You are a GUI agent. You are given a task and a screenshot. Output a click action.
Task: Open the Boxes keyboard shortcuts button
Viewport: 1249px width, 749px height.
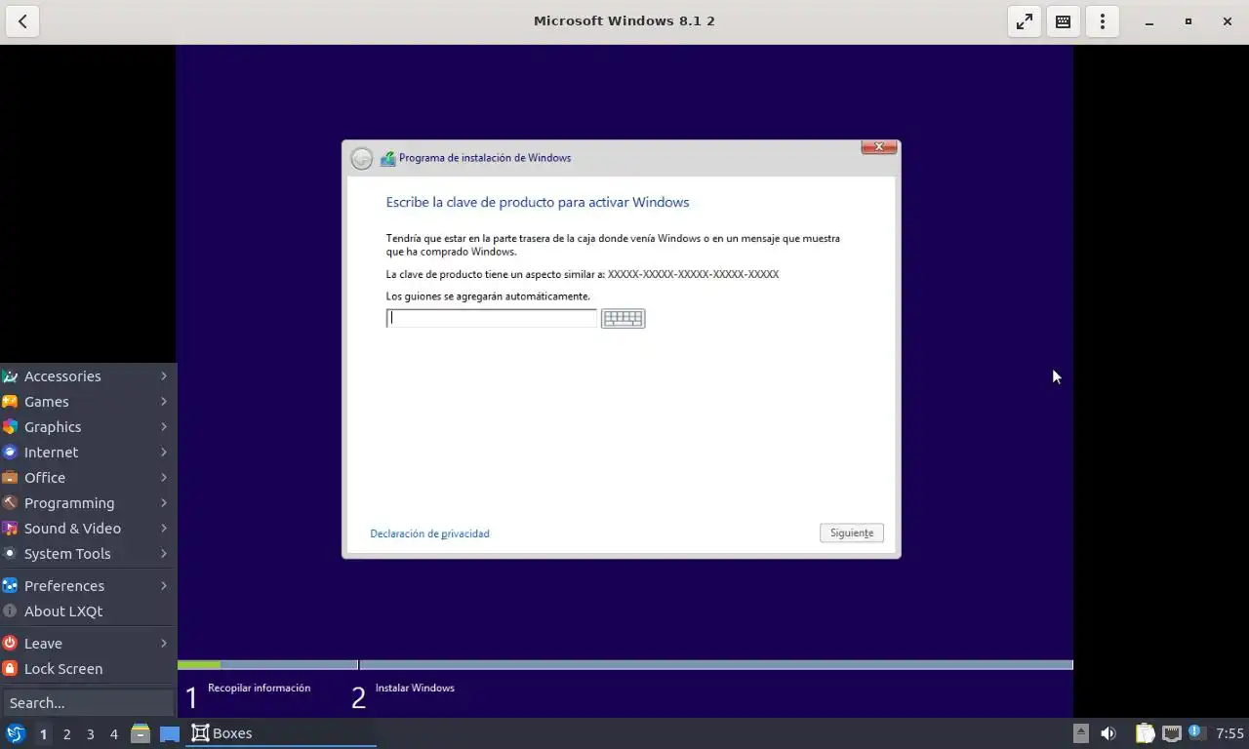pyautogui.click(x=1064, y=20)
